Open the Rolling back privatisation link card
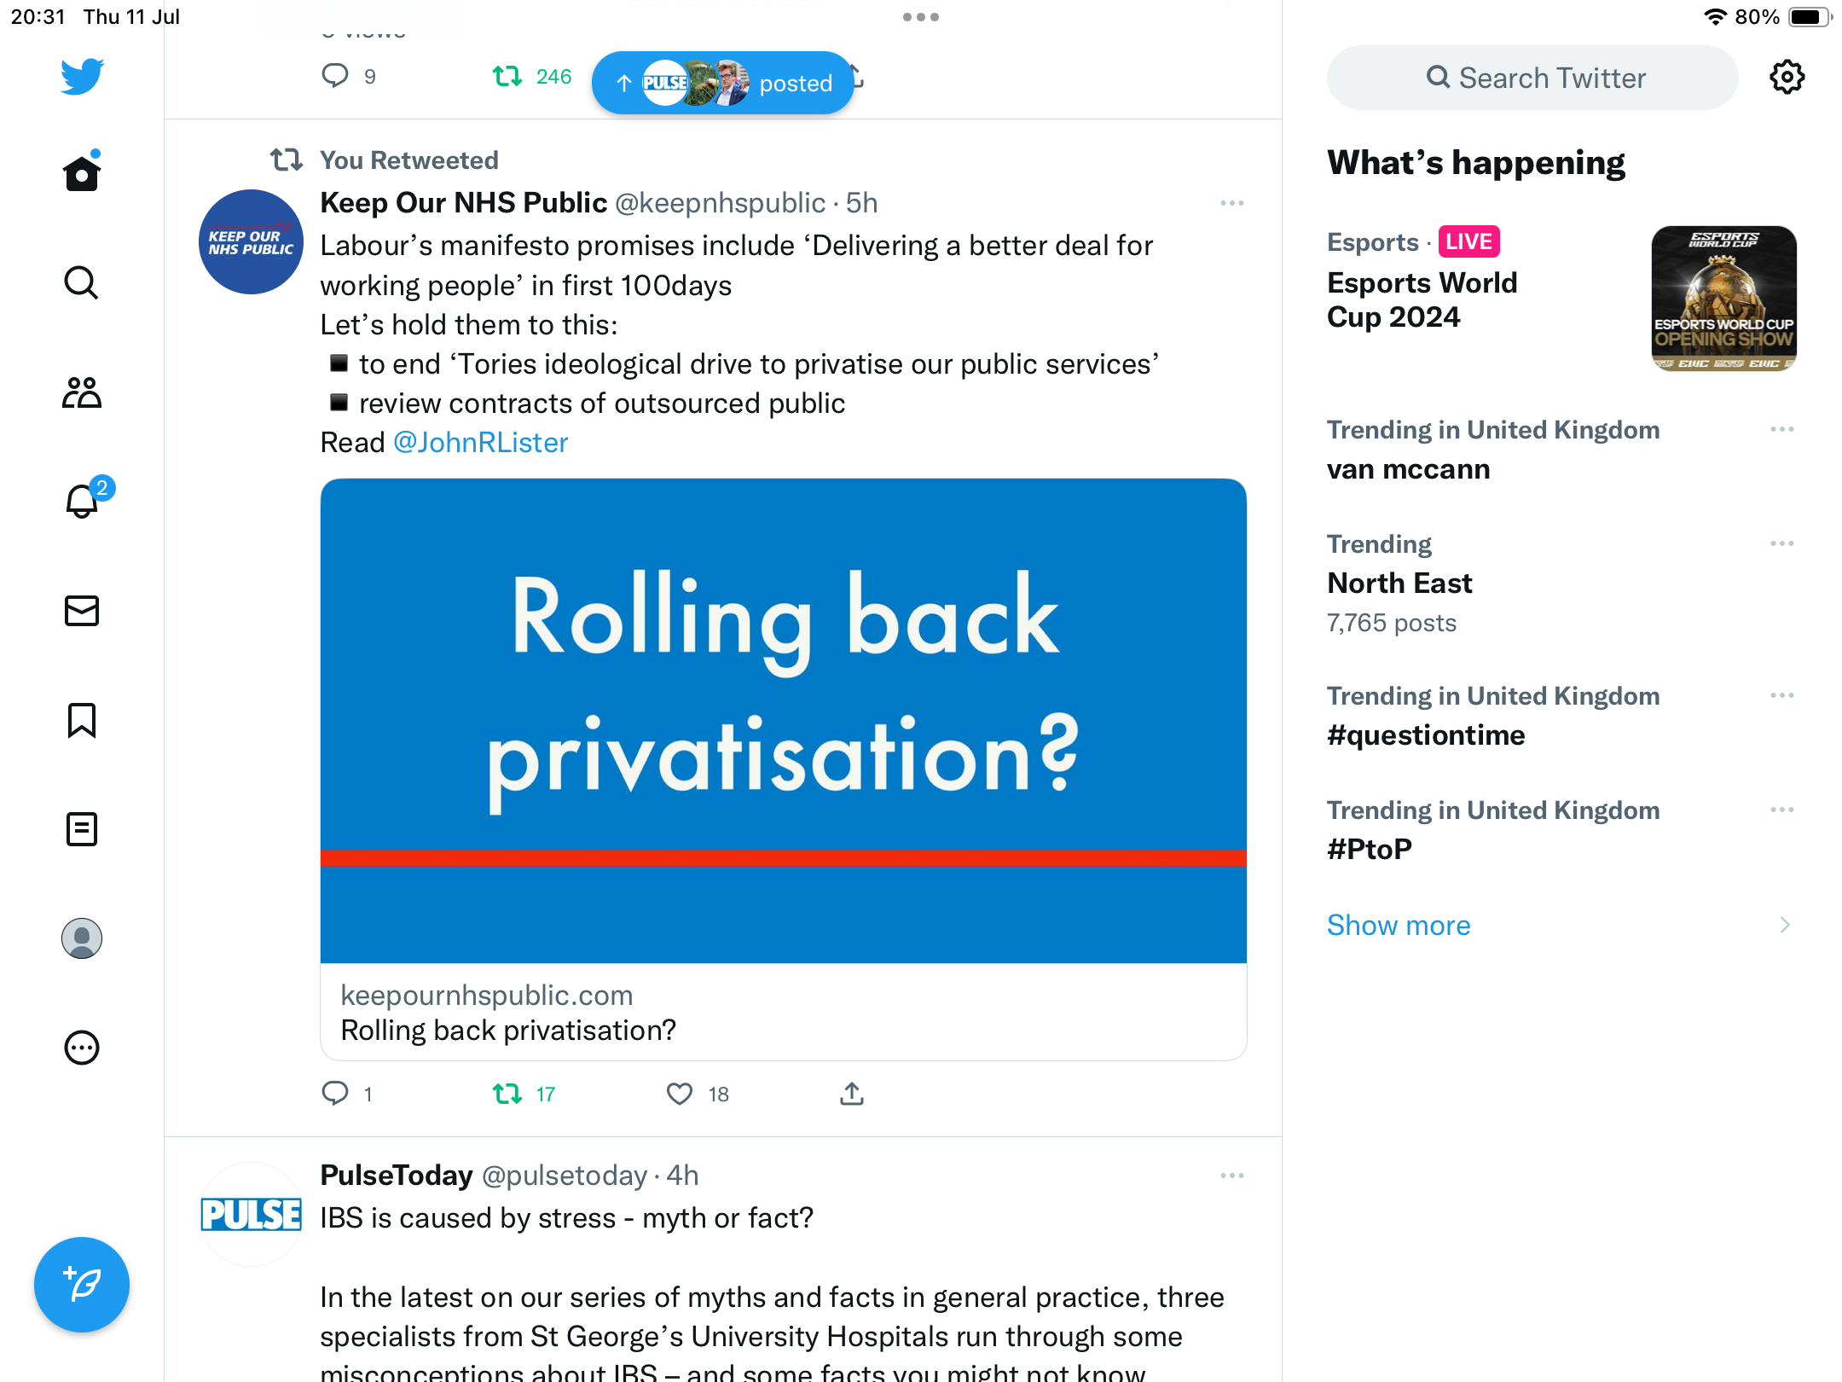Screen dimensions: 1842x1382 783,768
